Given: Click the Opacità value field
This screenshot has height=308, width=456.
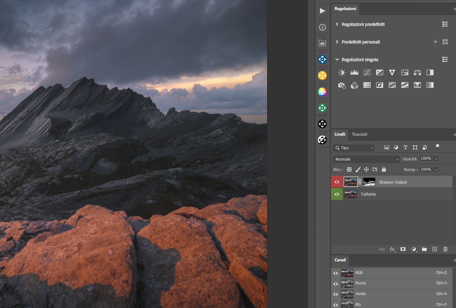Looking at the screenshot, I should click(x=426, y=159).
